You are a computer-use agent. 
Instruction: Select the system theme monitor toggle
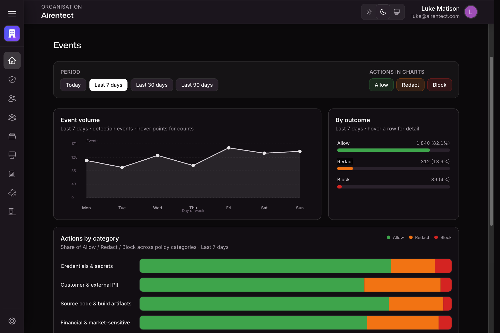(397, 12)
